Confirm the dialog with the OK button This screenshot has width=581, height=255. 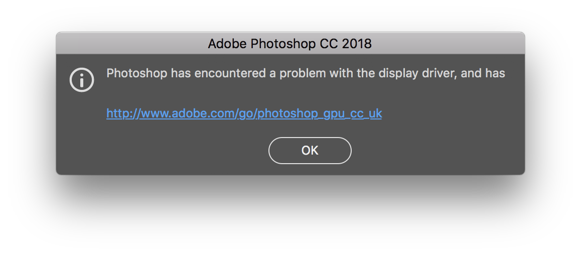(310, 151)
